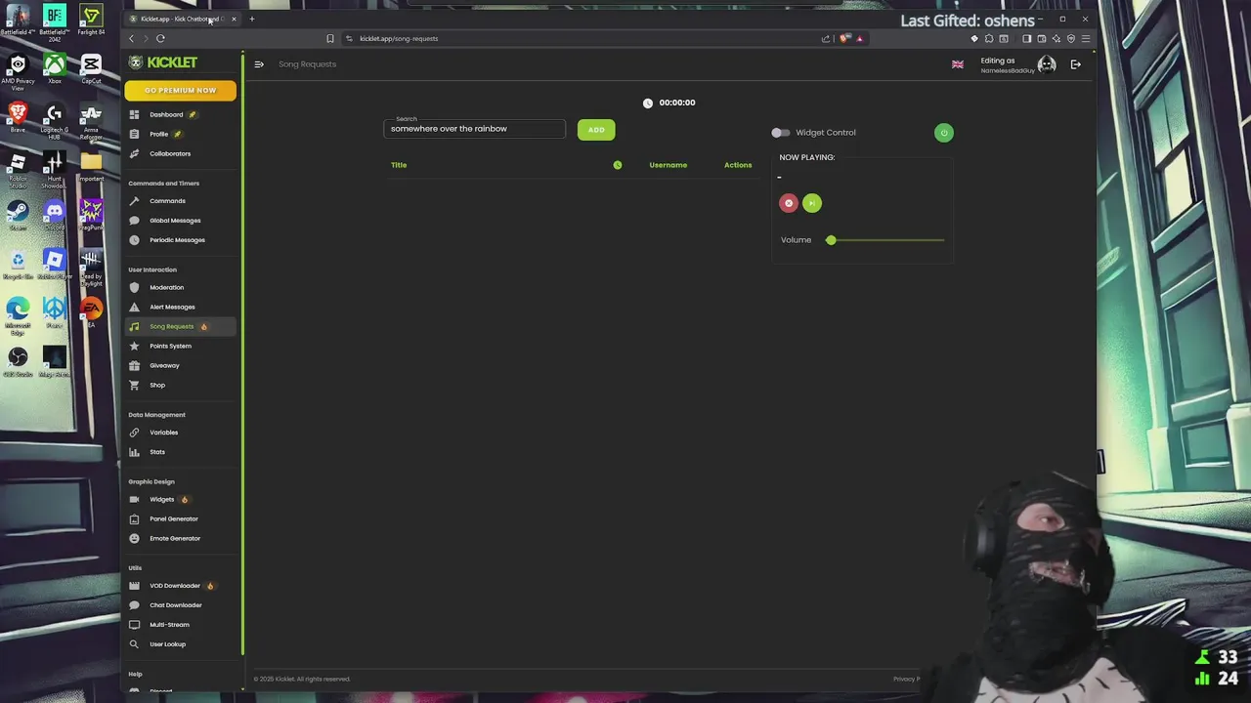Viewport: 1251px width, 703px height.
Task: Click the Brave desktop shortcut
Action: (18, 117)
